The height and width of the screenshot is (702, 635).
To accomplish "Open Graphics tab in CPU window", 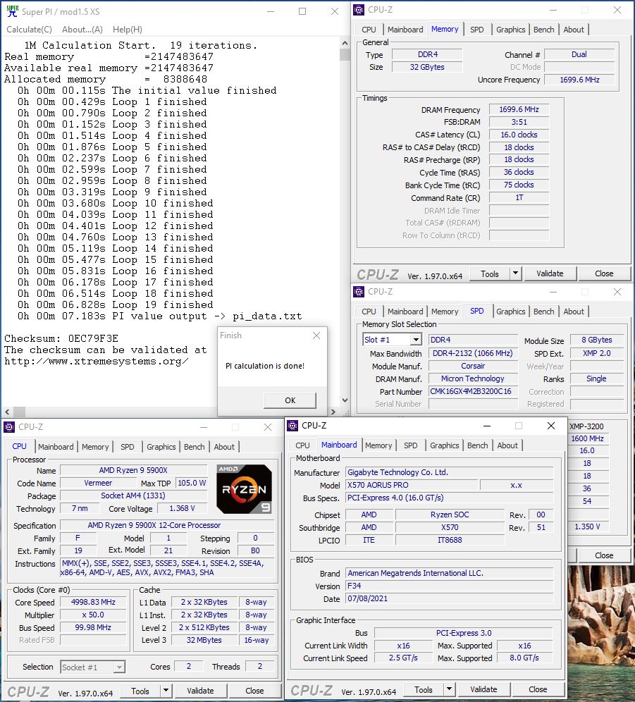I will [161, 447].
